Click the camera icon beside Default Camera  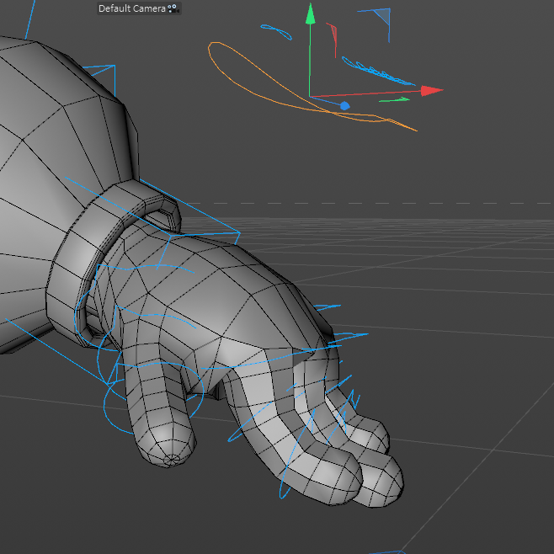[173, 8]
